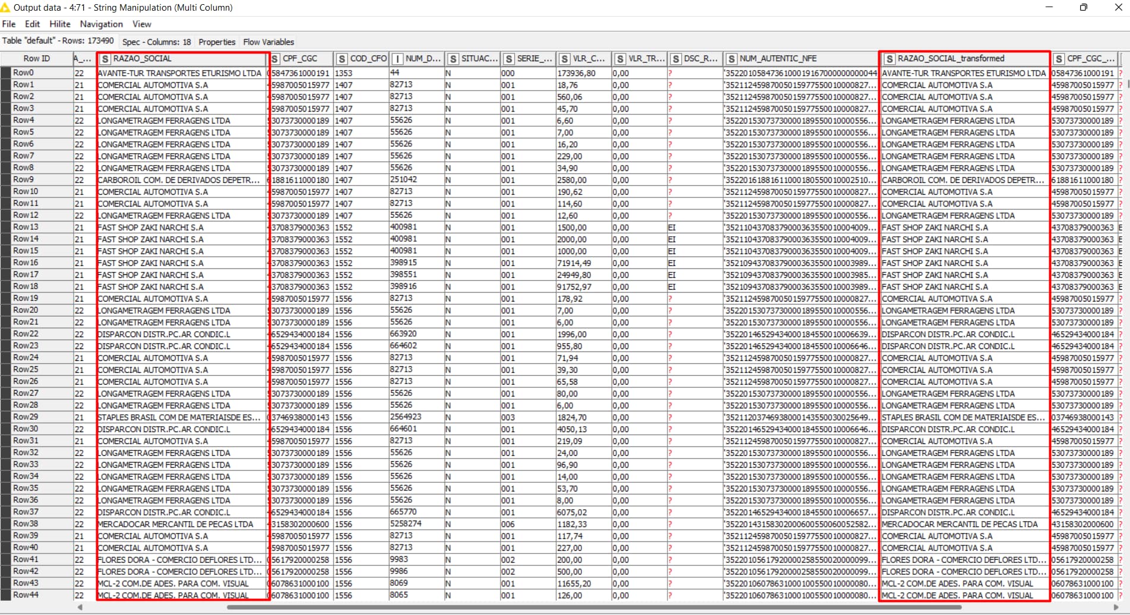Click the String icon beside COD_CFO header
Viewport: 1130px width, 615px height.
(342, 59)
